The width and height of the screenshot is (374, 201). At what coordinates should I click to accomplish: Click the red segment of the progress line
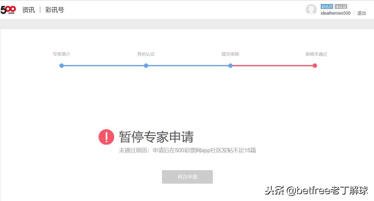pos(272,66)
